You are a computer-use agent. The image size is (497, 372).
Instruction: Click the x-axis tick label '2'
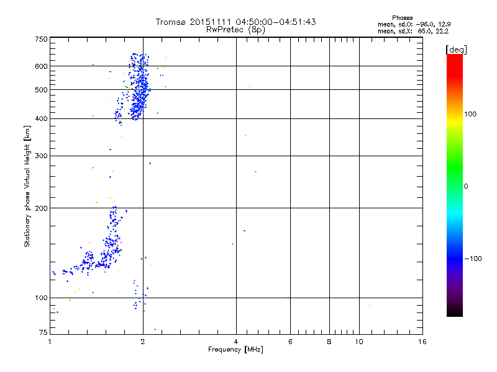coord(143,342)
